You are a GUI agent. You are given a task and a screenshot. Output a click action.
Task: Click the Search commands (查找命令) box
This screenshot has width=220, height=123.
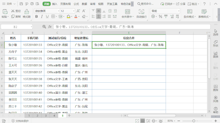145,4
